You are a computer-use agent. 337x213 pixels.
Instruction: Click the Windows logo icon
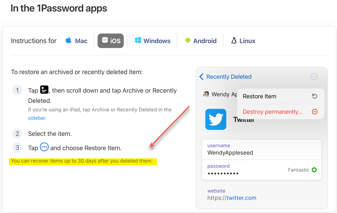click(x=138, y=40)
